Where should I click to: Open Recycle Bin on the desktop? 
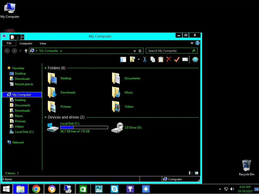(x=246, y=168)
